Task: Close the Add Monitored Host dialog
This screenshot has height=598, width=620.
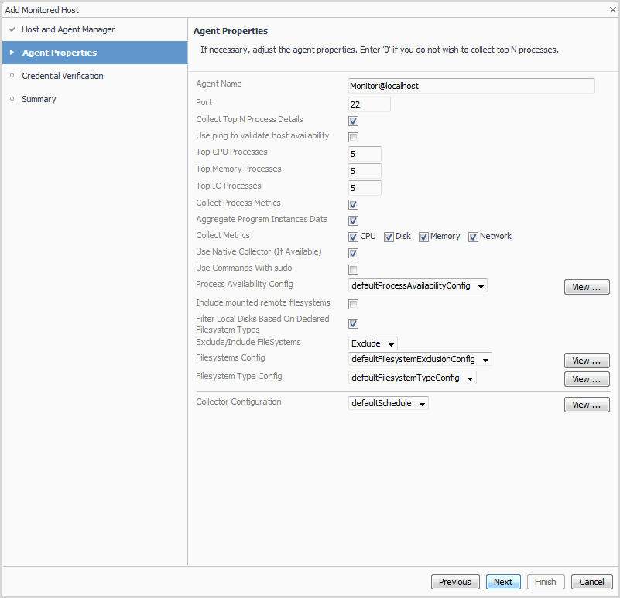Action: click(611, 9)
